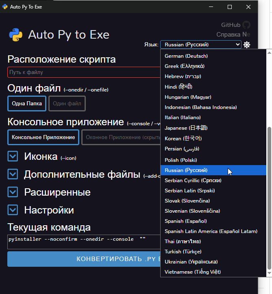Open the Язык language dropdown

tap(201, 45)
